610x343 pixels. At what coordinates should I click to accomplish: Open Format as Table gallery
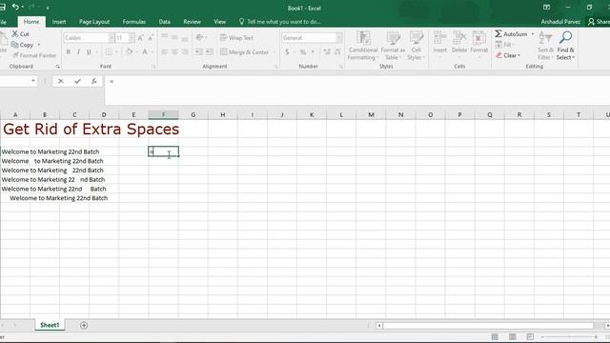pos(393,46)
